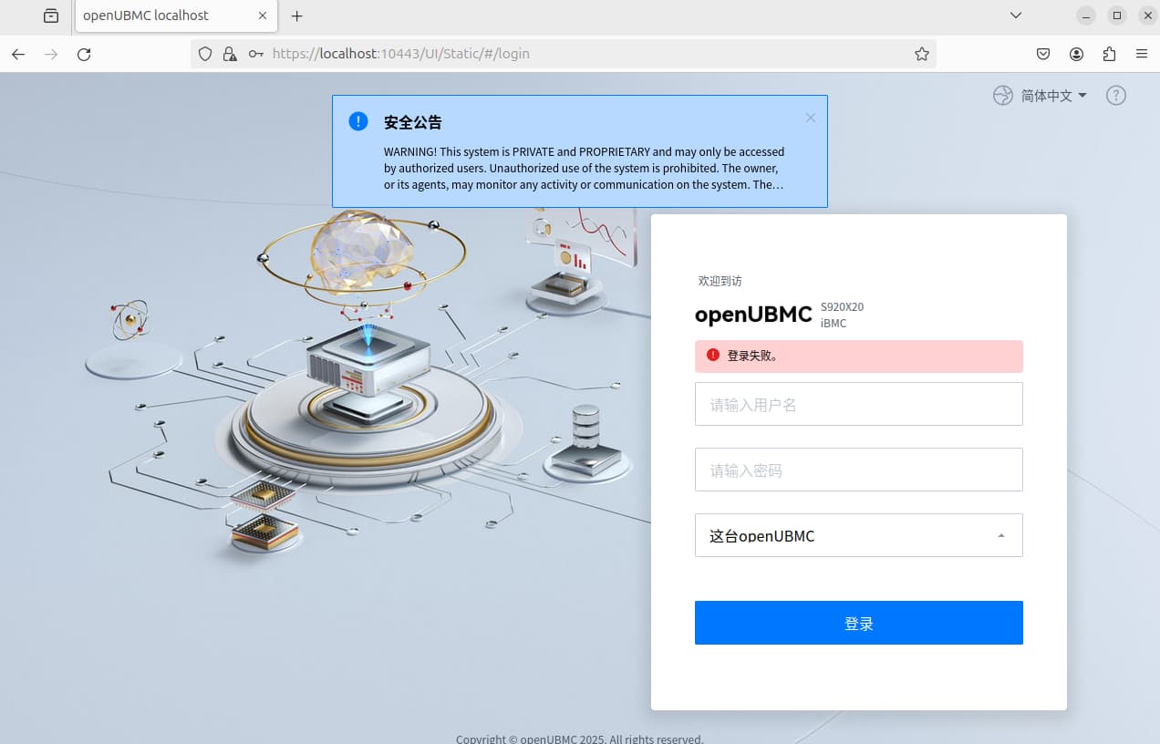Expand the list all tabs chevron
This screenshot has width=1160, height=744.
(x=1016, y=15)
